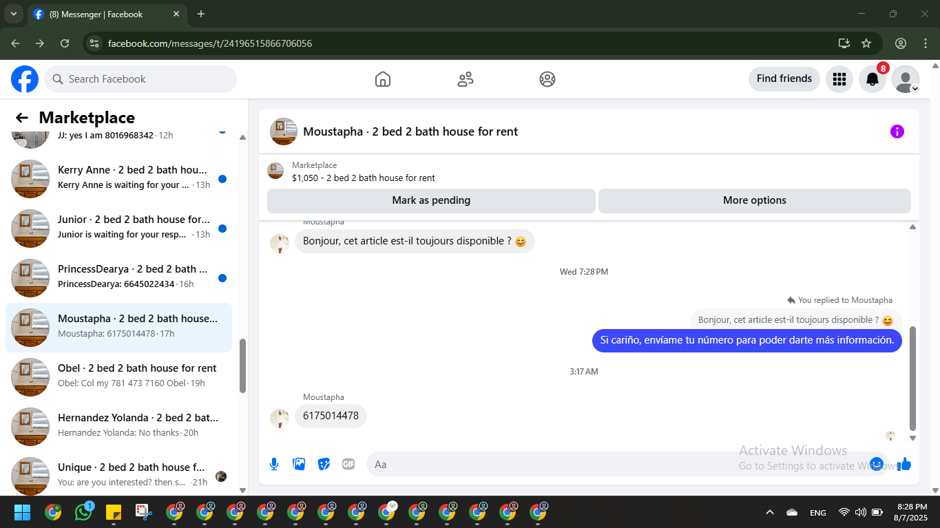Image resolution: width=940 pixels, height=528 pixels.
Task: Close the Messenger | Facebook tab
Action: coord(176,14)
